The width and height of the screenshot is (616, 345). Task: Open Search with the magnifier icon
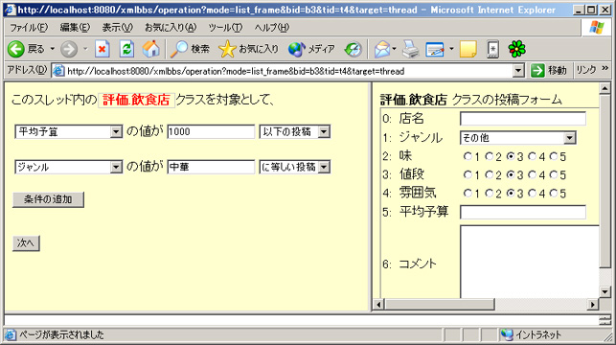179,49
